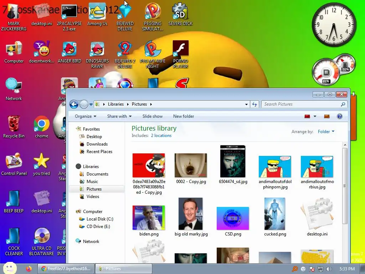The image size is (365, 274).
Task: Click the analog clock gadget
Action: pyautogui.click(x=334, y=25)
